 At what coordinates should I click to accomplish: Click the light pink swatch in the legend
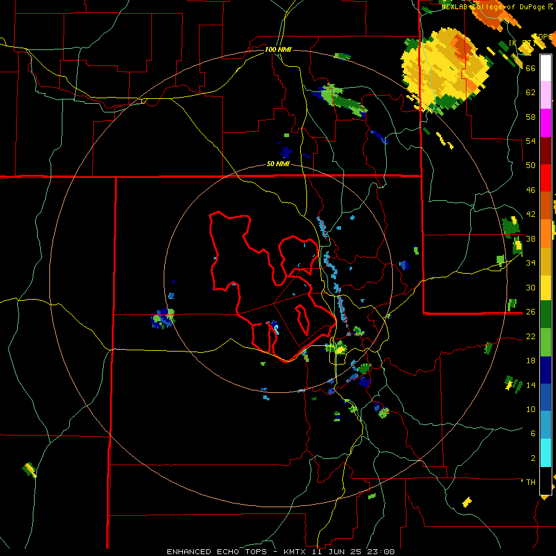point(545,95)
